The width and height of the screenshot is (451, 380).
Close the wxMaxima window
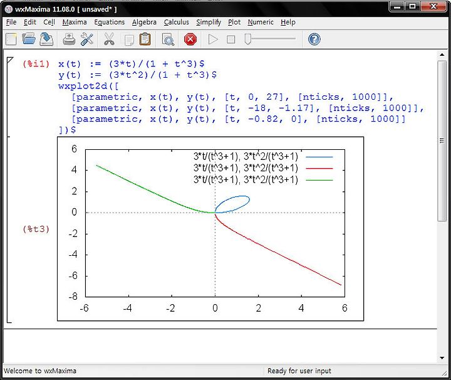(433, 6)
